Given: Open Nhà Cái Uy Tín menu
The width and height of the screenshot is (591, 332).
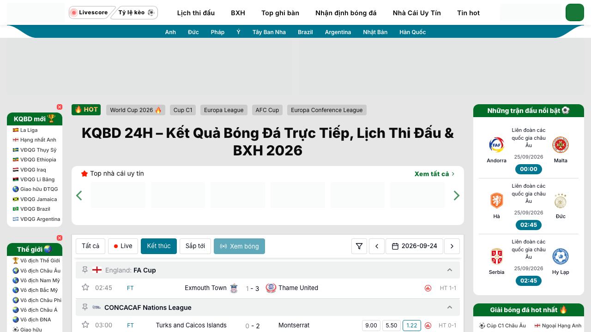Looking at the screenshot, I should (x=417, y=13).
